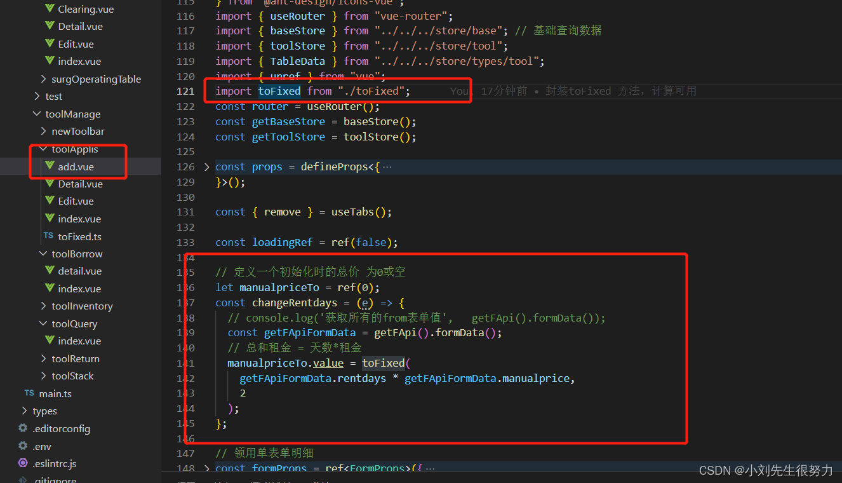Click getFApiFormData.manualprice on line 142

click(x=488, y=378)
